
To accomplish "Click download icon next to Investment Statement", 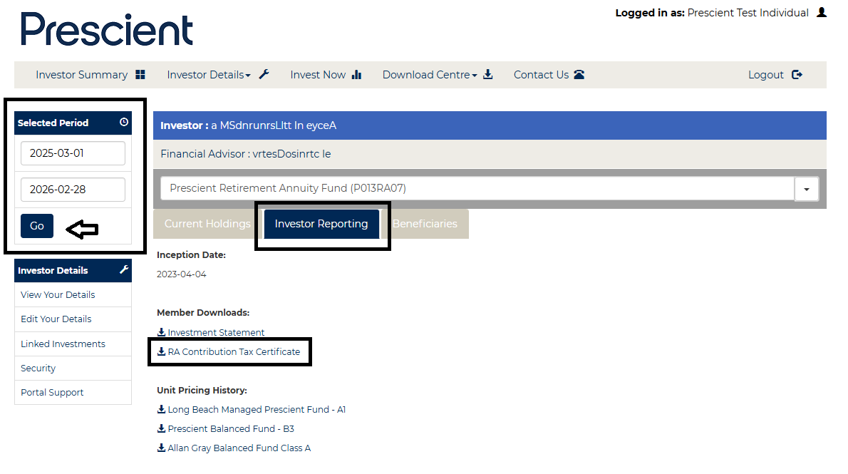I will (x=161, y=331).
